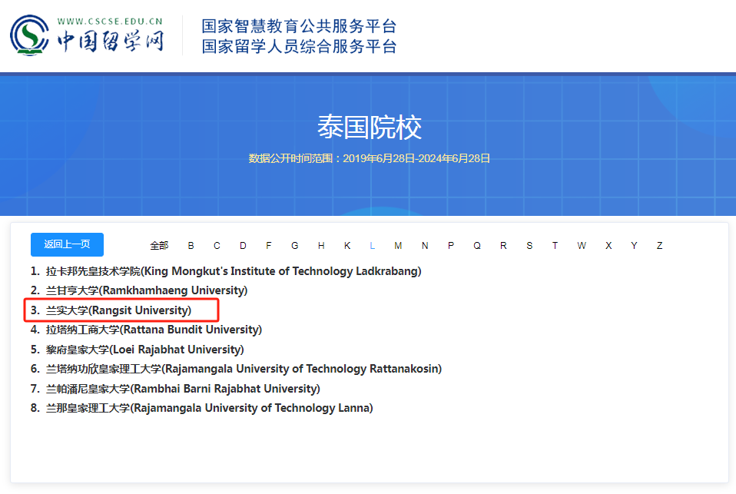Click the CSCSE green-blue logo icon
Image resolution: width=736 pixels, height=494 pixels.
(29, 35)
